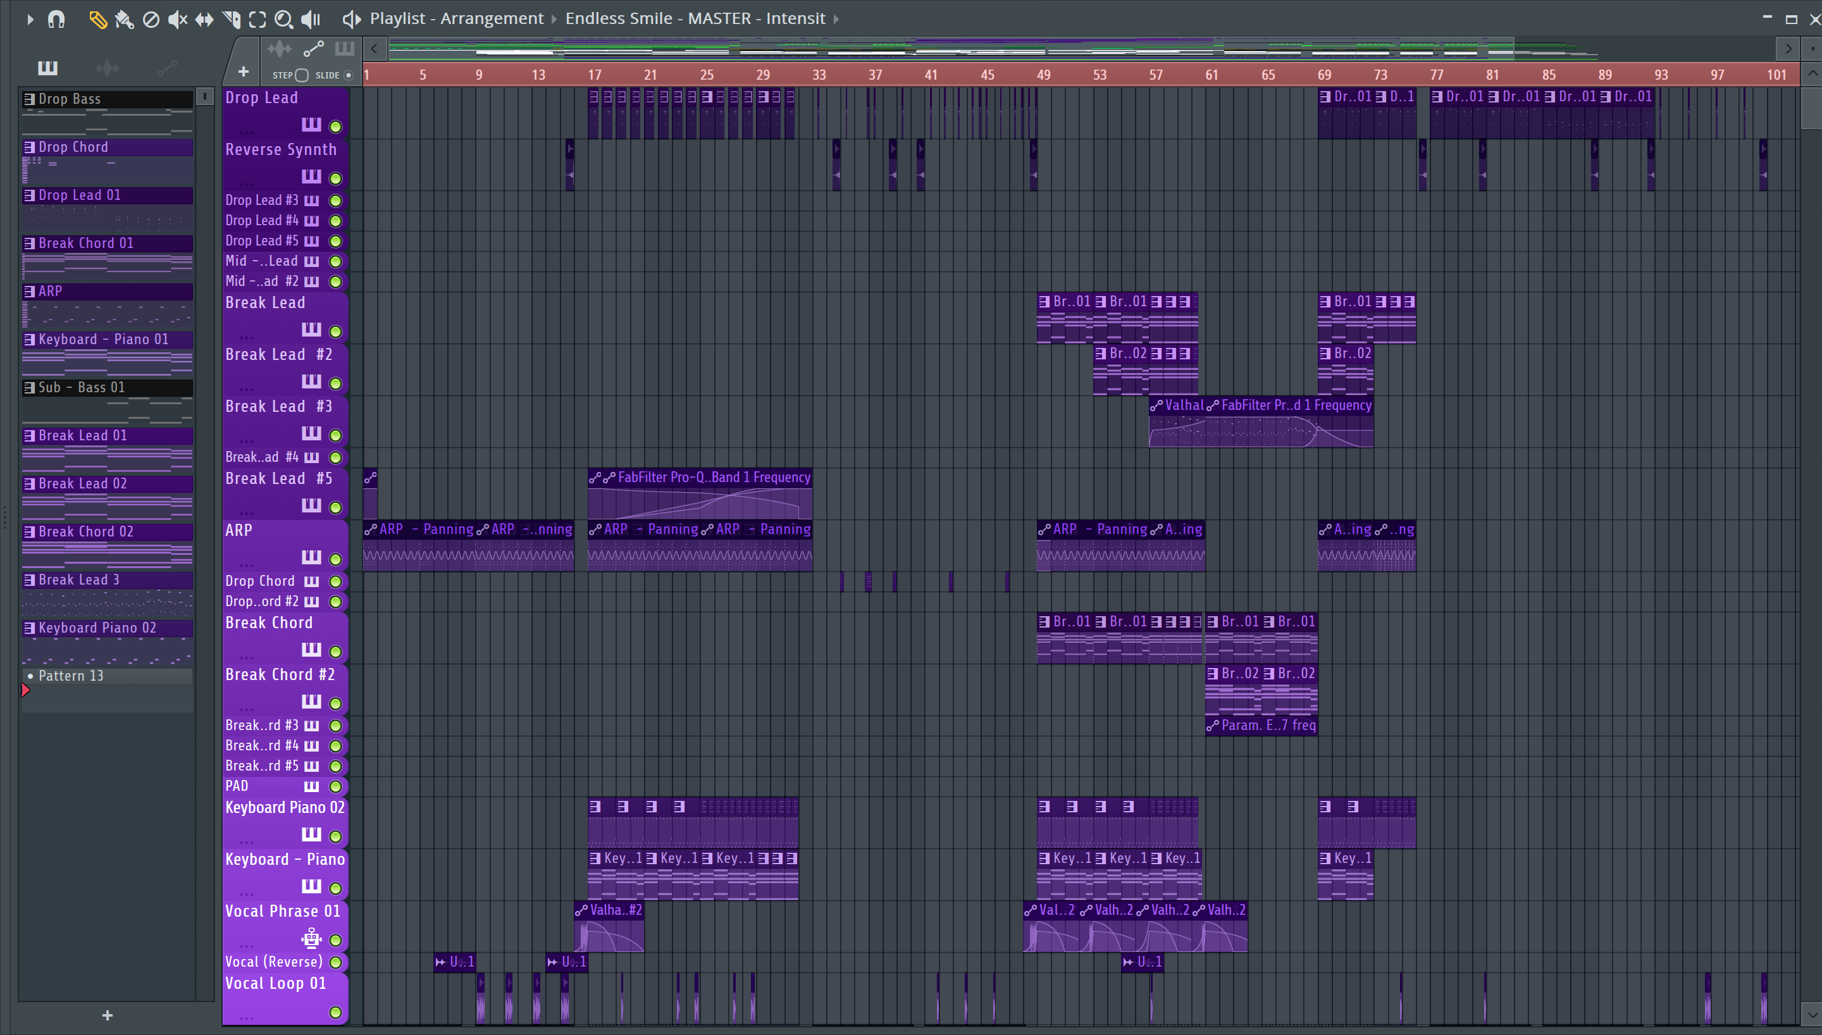Image resolution: width=1822 pixels, height=1035 pixels.
Task: Click bar 17 on the timeline ruler
Action: click(594, 75)
